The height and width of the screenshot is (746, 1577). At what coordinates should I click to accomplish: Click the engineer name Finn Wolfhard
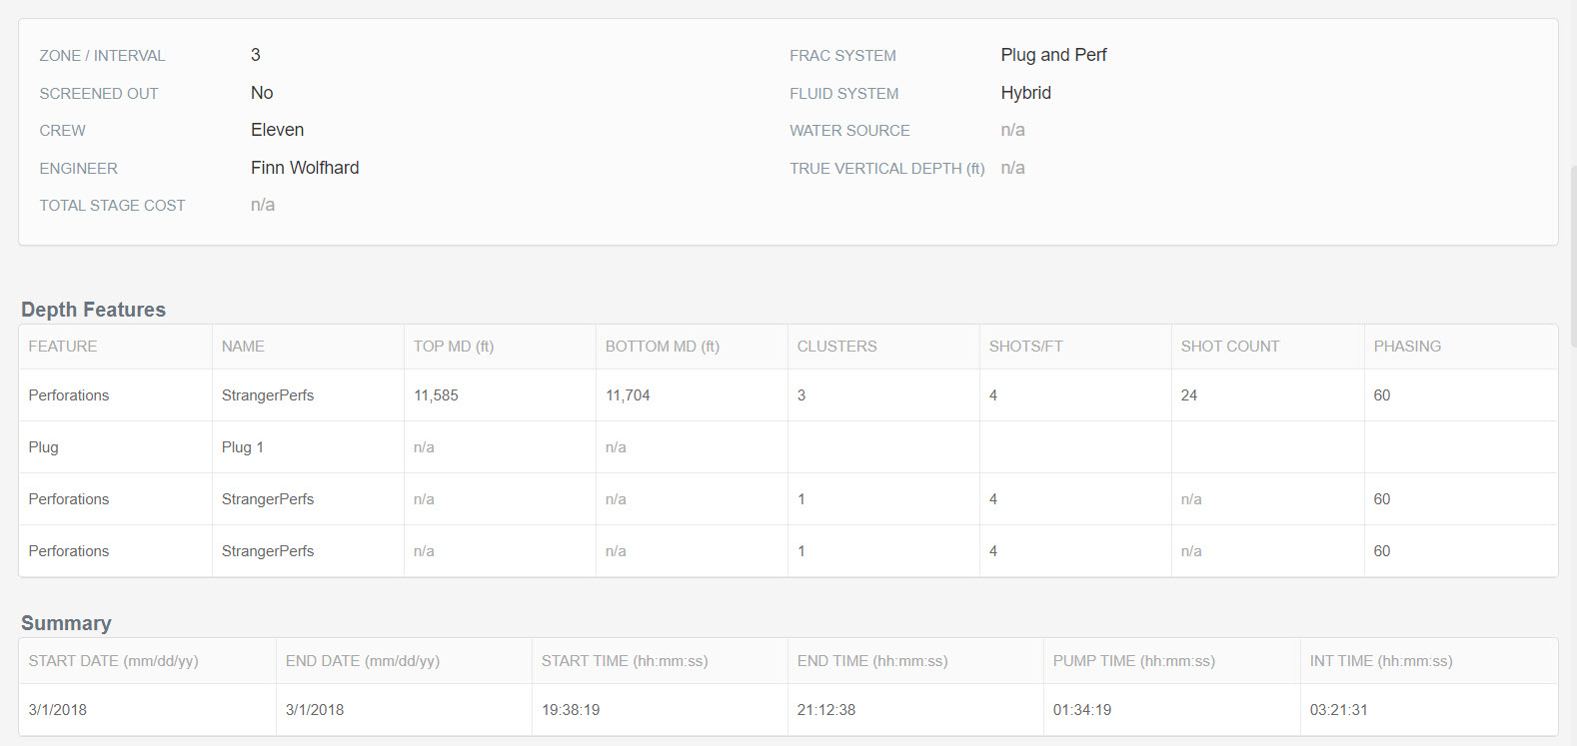coord(305,168)
